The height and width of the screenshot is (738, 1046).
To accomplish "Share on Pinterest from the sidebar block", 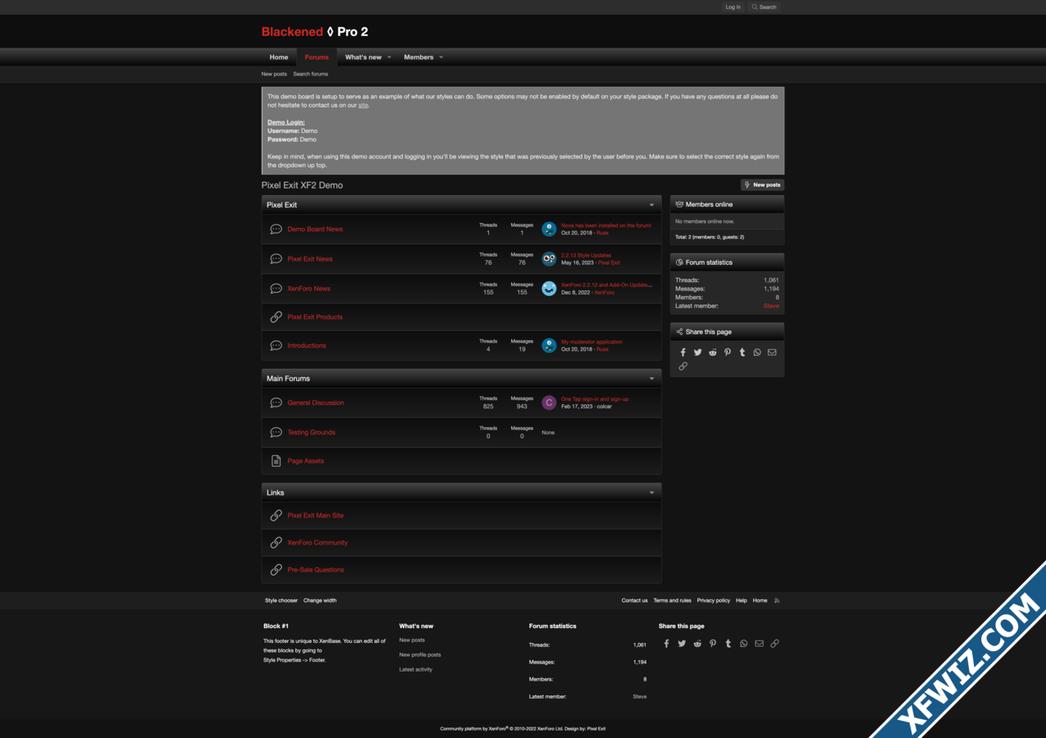I will [x=728, y=353].
